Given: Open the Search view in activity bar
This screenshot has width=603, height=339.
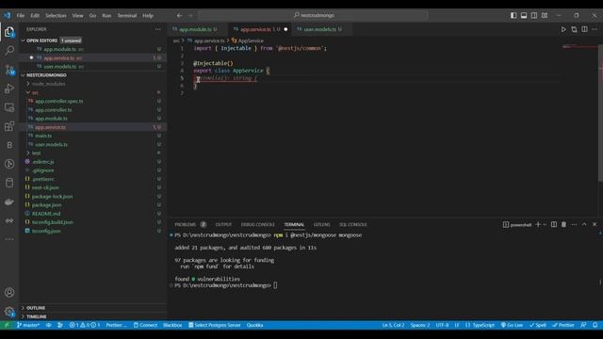Looking at the screenshot, I should click(x=9, y=50).
